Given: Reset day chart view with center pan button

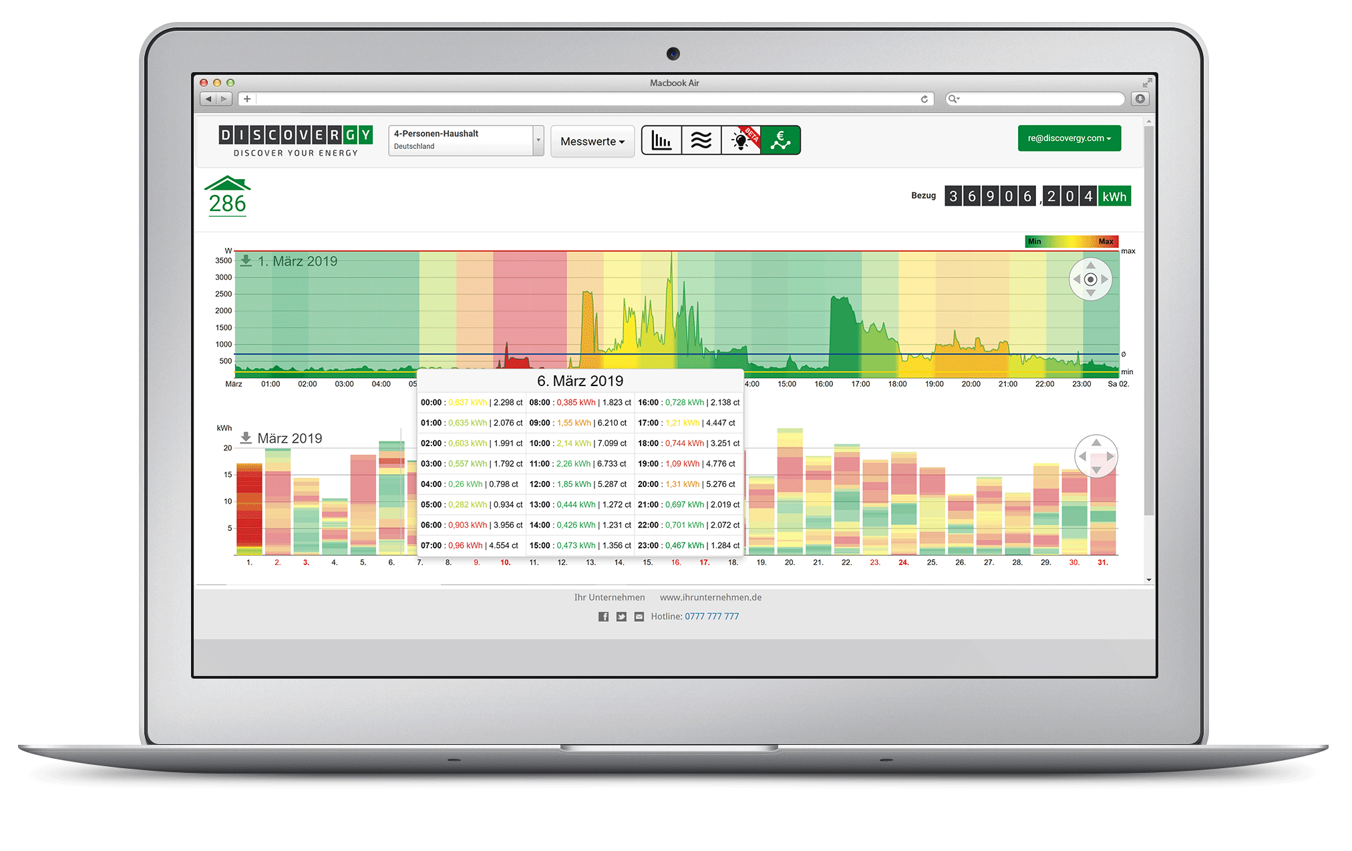Looking at the screenshot, I should click(1090, 279).
